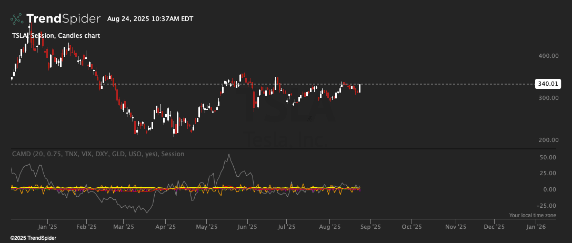
Task: Select the 25.00 indicator axis value
Action: pos(548,174)
